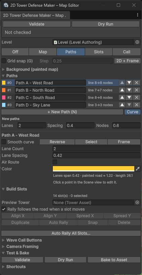Viewport: 142px width, 275px height.
Task: Click the Select button for Path A
Action: 91,142
